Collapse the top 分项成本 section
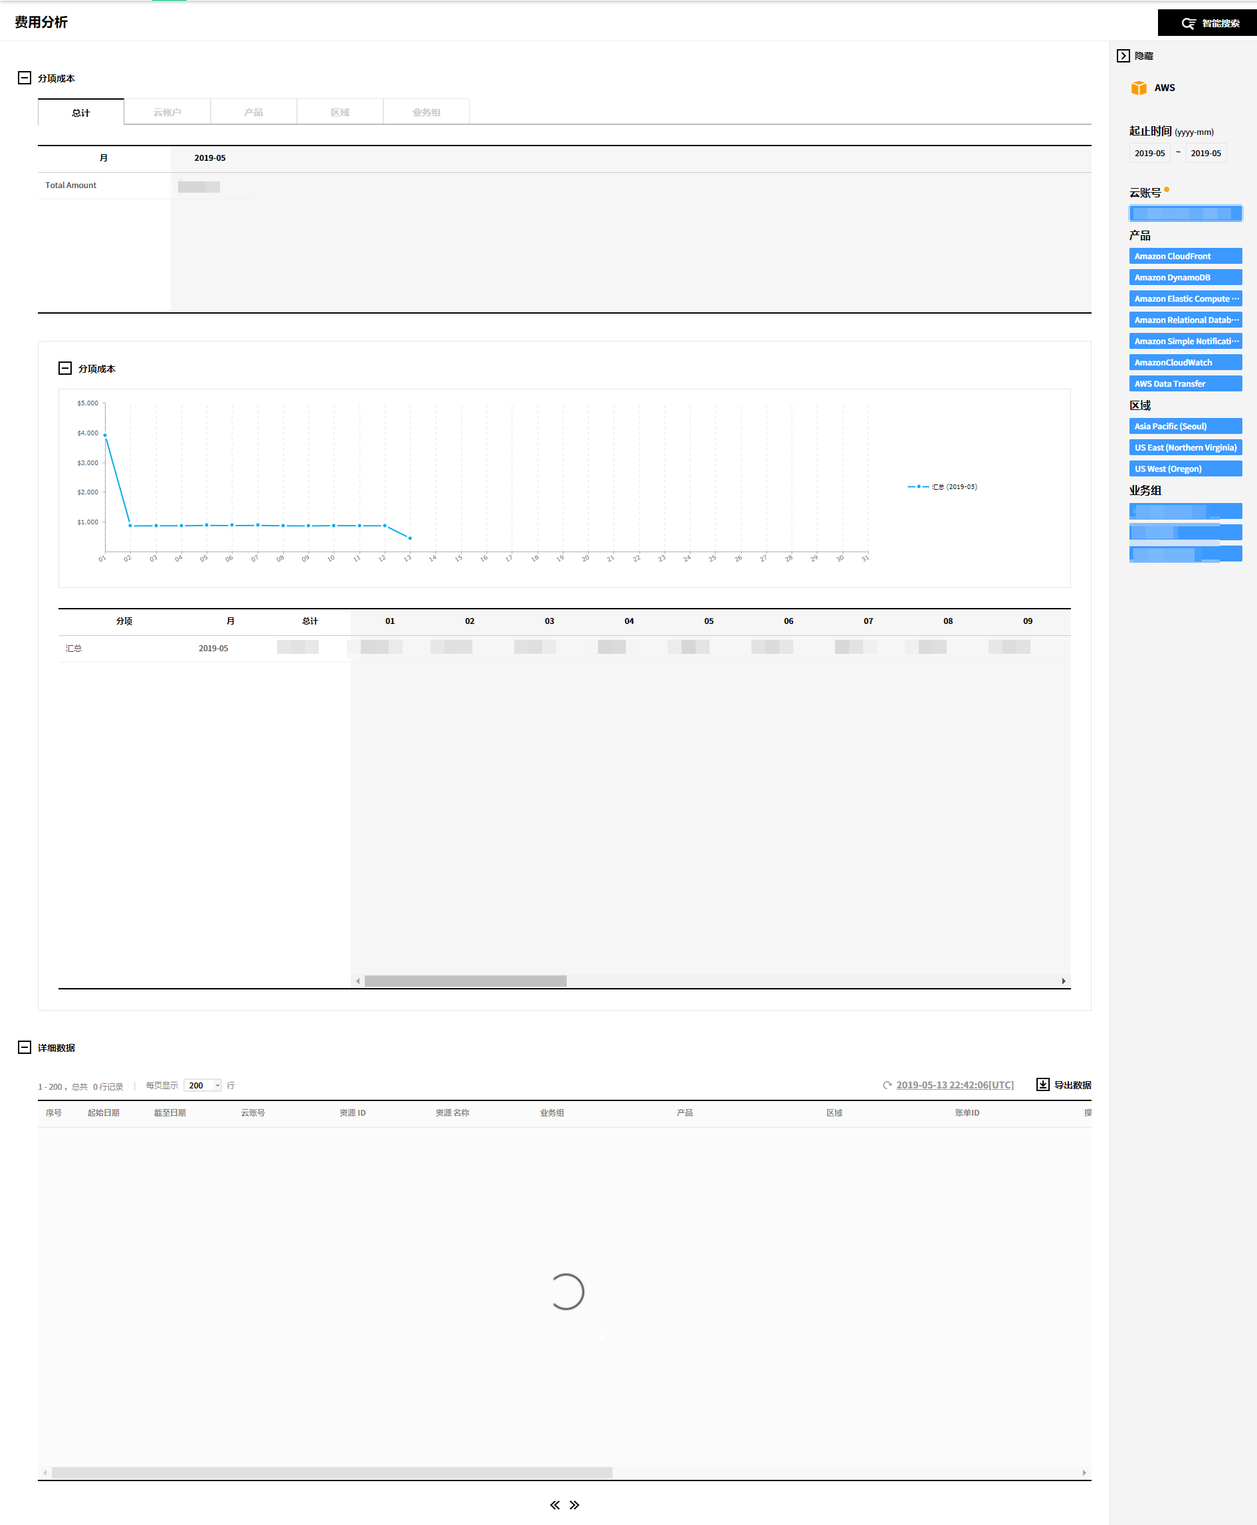The width and height of the screenshot is (1257, 1525). [25, 78]
